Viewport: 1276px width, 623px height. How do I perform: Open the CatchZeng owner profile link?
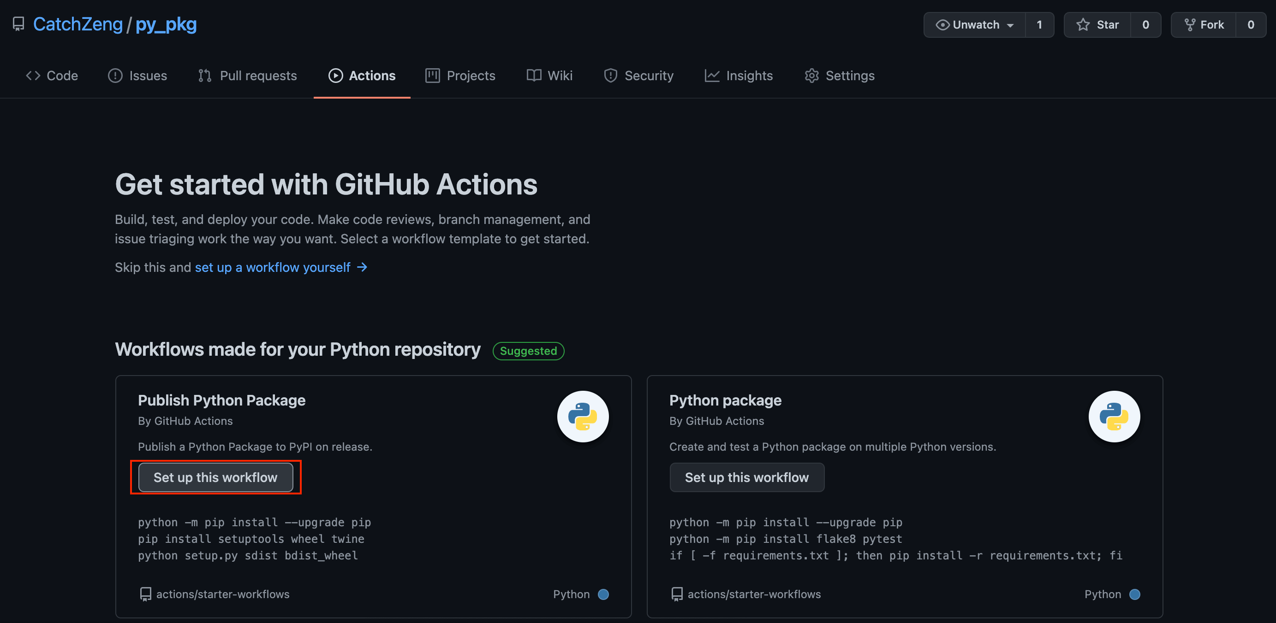coord(78,24)
